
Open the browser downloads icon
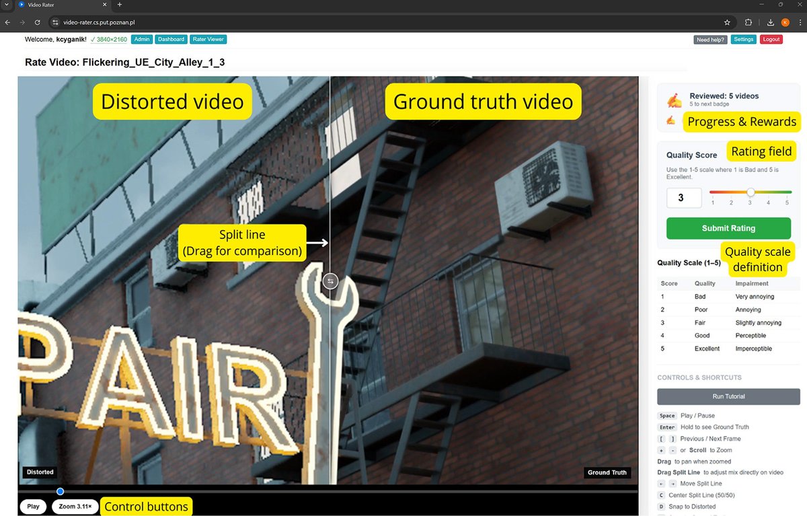[770, 22]
